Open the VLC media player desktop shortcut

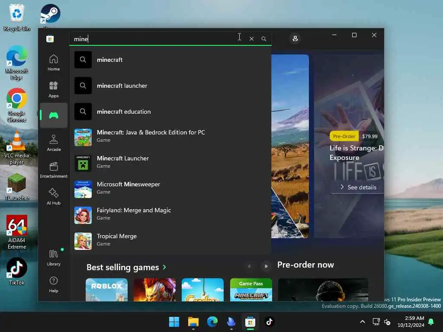(x=17, y=148)
